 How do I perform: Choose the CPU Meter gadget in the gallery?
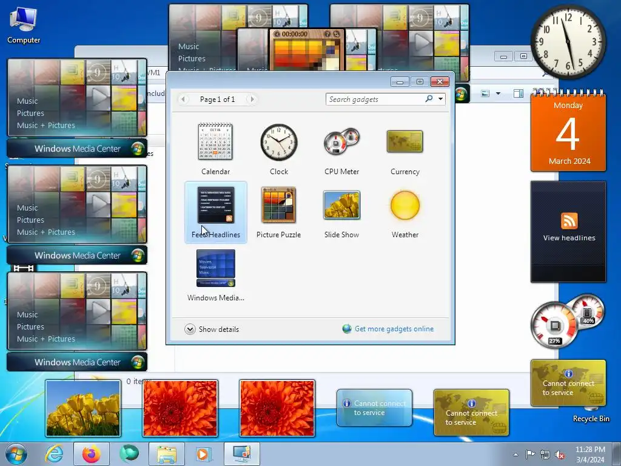tap(342, 149)
